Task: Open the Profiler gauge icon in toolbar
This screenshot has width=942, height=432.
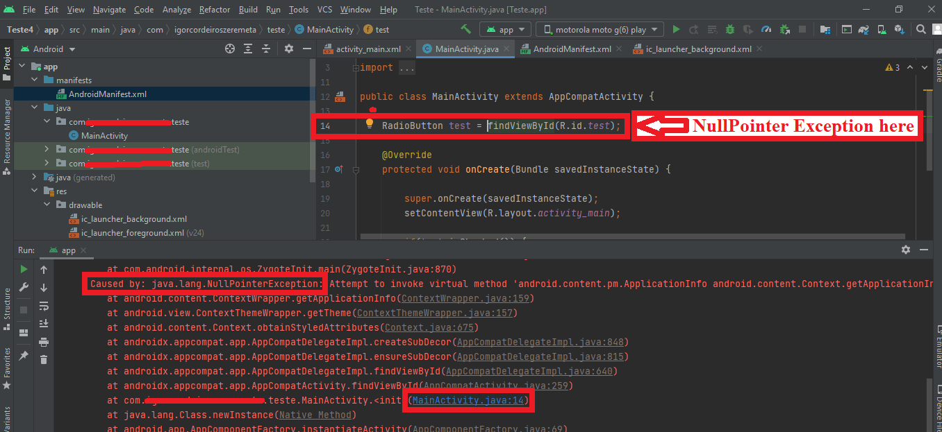Action: click(766, 30)
